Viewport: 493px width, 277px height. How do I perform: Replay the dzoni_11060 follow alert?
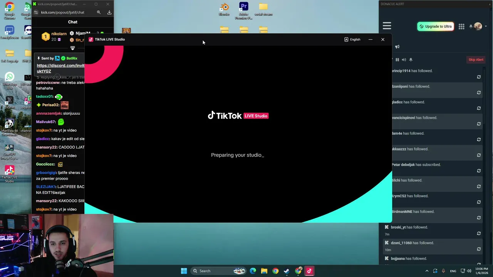(479, 249)
